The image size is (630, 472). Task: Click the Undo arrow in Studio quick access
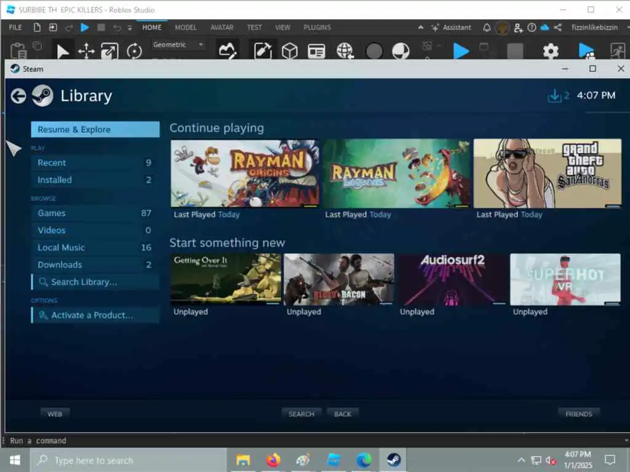(x=117, y=28)
